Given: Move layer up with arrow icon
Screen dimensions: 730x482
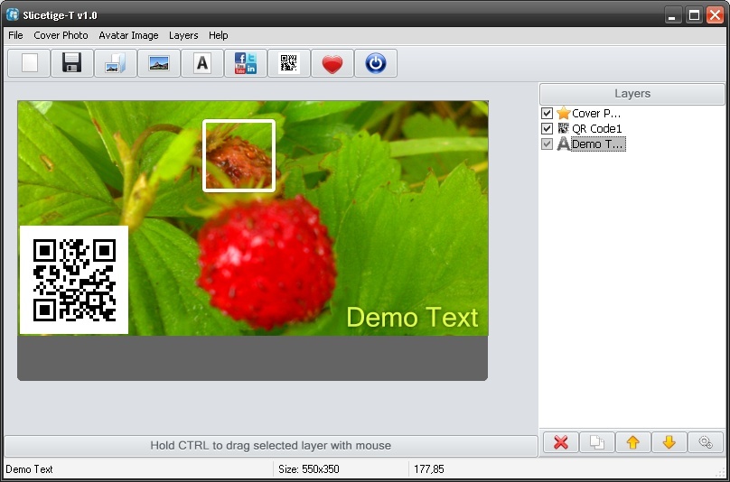Looking at the screenshot, I should (633, 442).
